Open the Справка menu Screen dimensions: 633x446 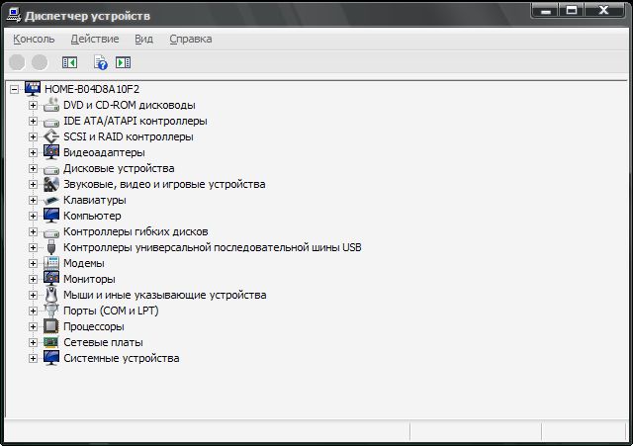point(190,39)
